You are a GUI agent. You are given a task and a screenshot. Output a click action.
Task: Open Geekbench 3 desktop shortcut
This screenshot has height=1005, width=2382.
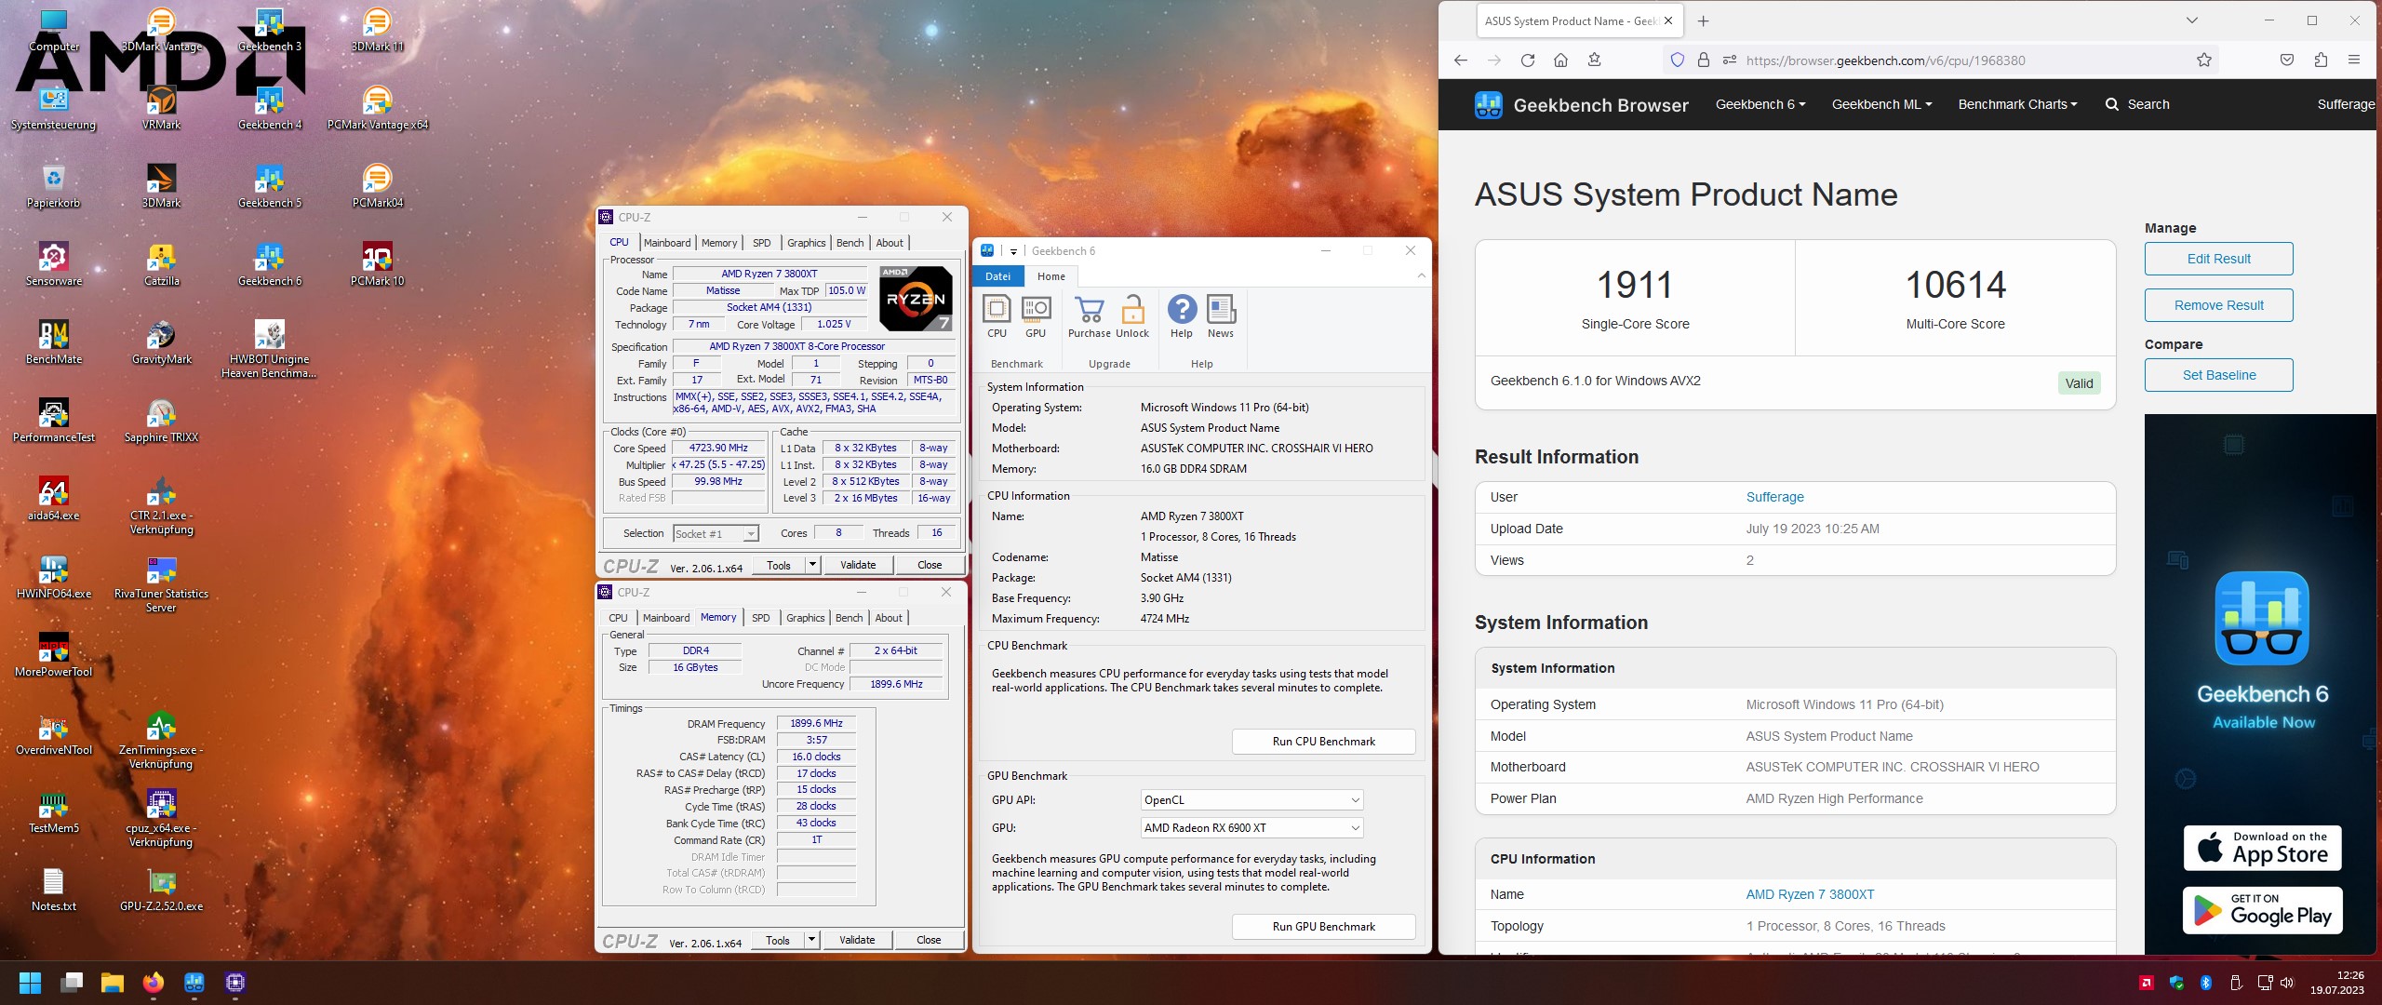pos(270,29)
